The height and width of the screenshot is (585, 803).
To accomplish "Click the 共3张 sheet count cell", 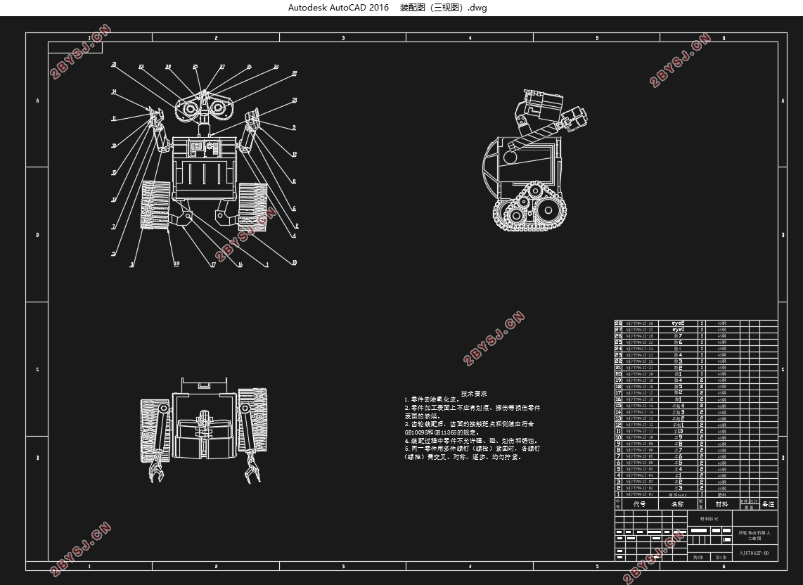I will point(698,558).
